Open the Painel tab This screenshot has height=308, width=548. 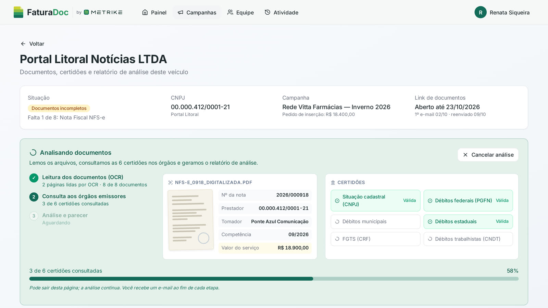[154, 12]
